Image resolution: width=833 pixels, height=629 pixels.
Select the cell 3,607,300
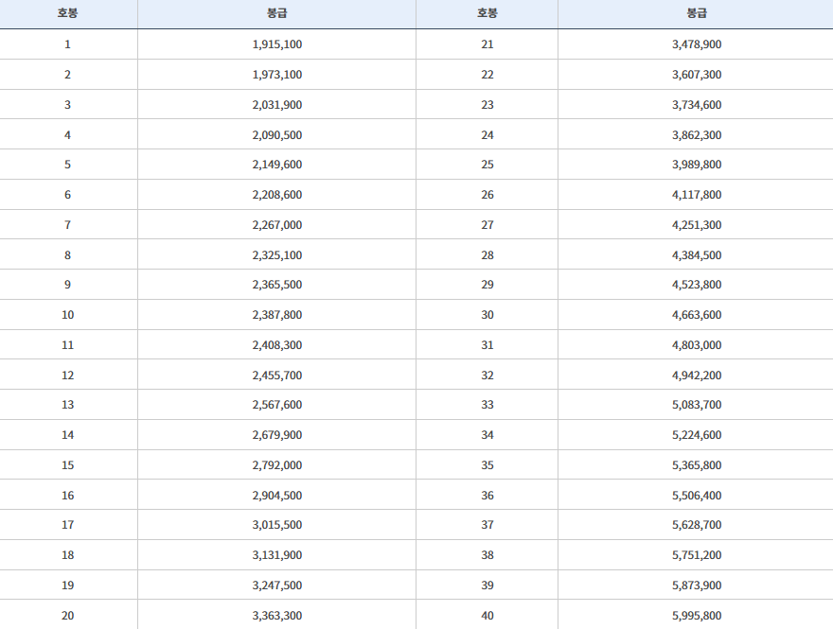697,75
